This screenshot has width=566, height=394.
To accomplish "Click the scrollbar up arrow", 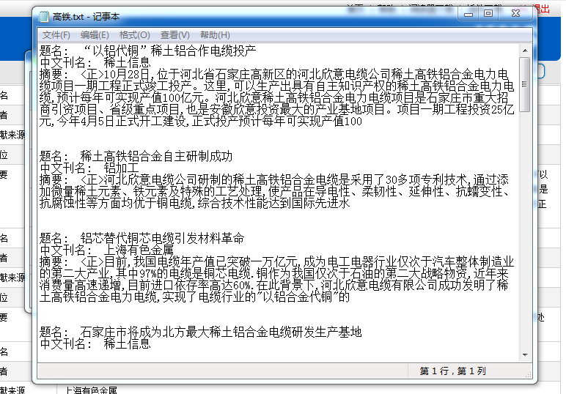I will (525, 51).
